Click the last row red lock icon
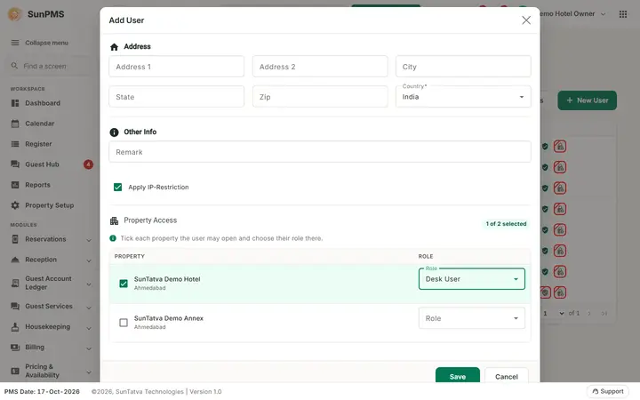Viewport: 640px width, 400px height. (560, 292)
